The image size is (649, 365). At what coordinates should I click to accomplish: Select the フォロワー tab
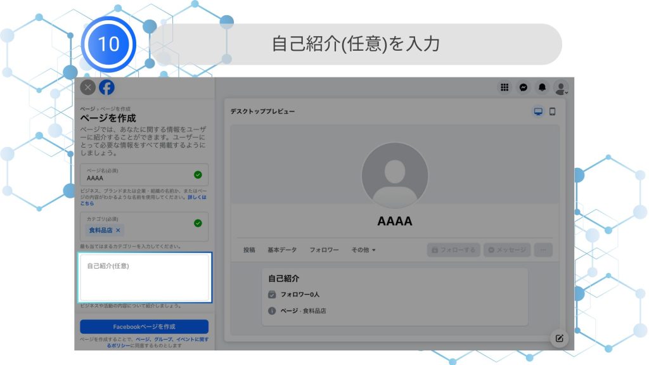(324, 250)
